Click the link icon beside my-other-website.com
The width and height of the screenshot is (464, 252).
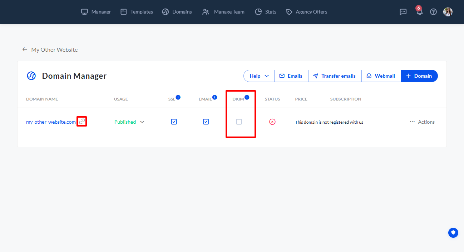coord(82,122)
